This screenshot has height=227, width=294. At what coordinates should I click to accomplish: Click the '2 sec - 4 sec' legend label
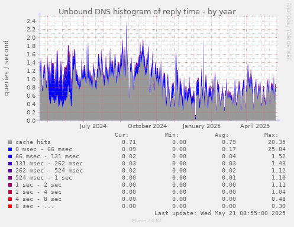(x=38, y=192)
